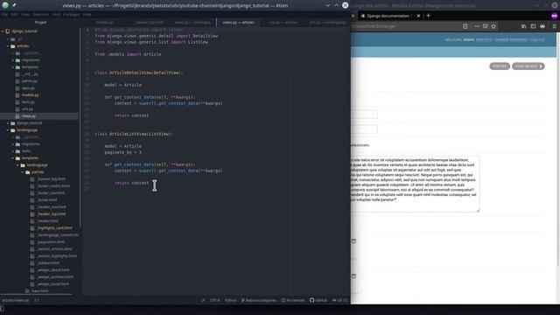Click the Git changes indicator in status bar
560x315 pixels.
[339, 300]
